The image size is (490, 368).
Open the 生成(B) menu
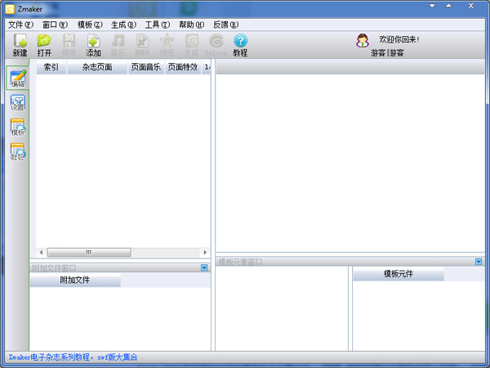tap(123, 25)
